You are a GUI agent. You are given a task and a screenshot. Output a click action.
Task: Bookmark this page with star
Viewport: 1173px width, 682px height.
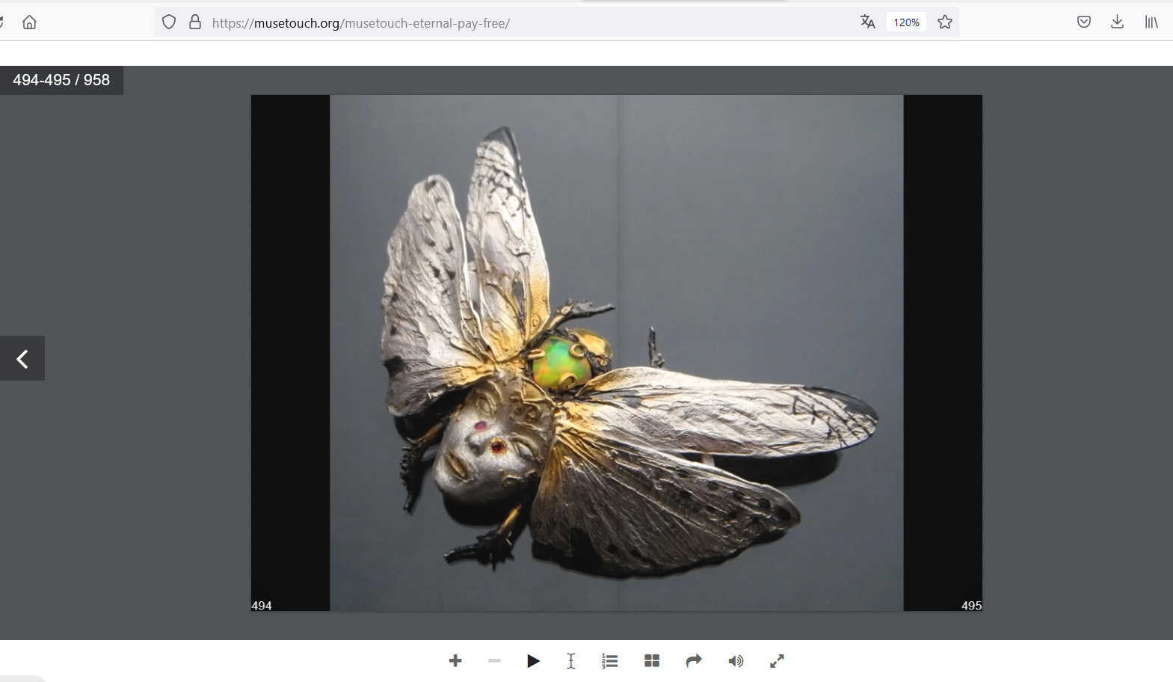pos(945,22)
